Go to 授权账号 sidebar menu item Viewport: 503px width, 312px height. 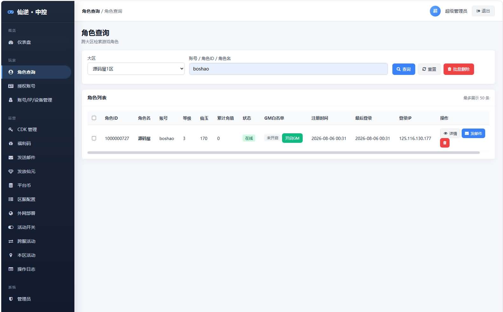36,86
